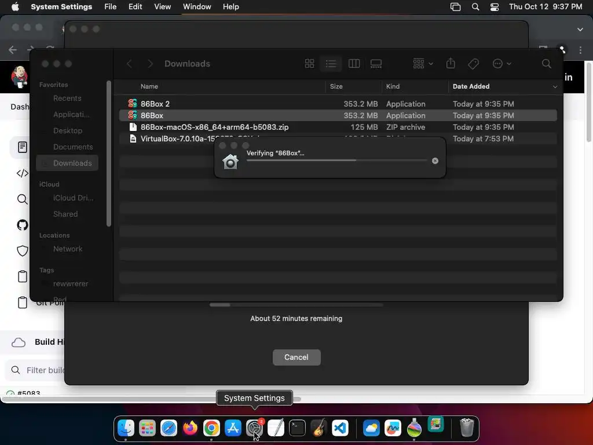Image resolution: width=593 pixels, height=445 pixels.
Task: Click Filter builds field in Jenkins
Action: [x=36, y=370]
